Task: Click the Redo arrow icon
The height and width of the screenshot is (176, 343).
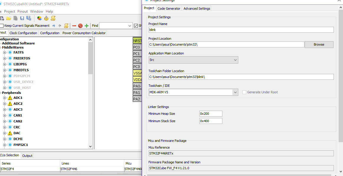Action: (60, 26)
